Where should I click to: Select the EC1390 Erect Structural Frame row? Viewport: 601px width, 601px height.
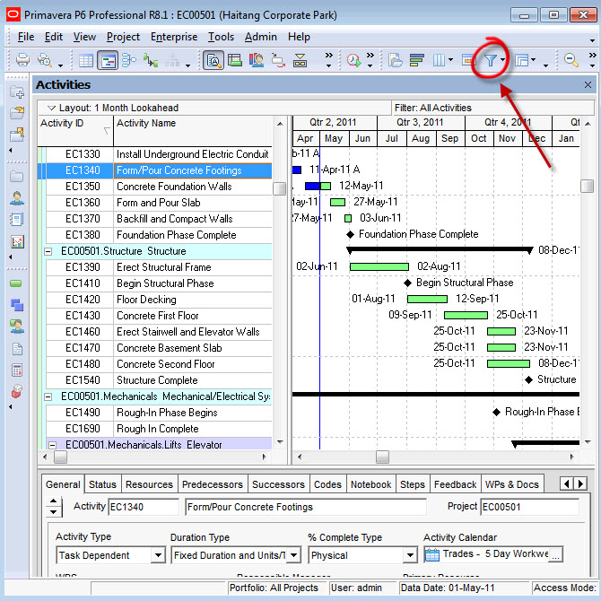point(159,267)
